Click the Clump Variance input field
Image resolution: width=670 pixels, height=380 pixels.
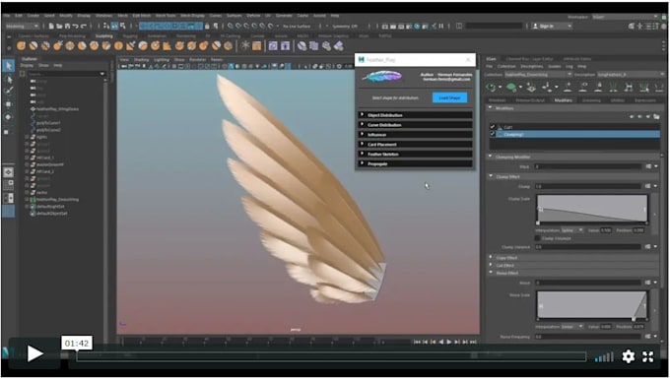coord(587,247)
